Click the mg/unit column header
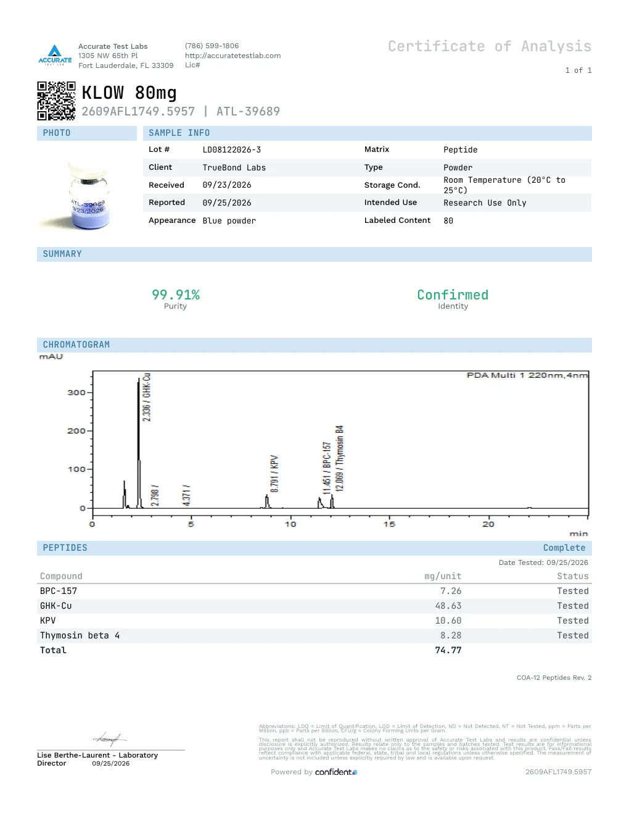Image resolution: width=629 pixels, height=815 pixels. [443, 576]
